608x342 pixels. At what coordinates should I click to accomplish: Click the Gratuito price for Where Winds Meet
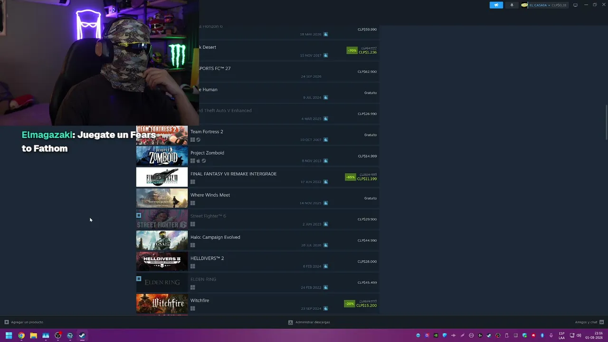(x=370, y=199)
